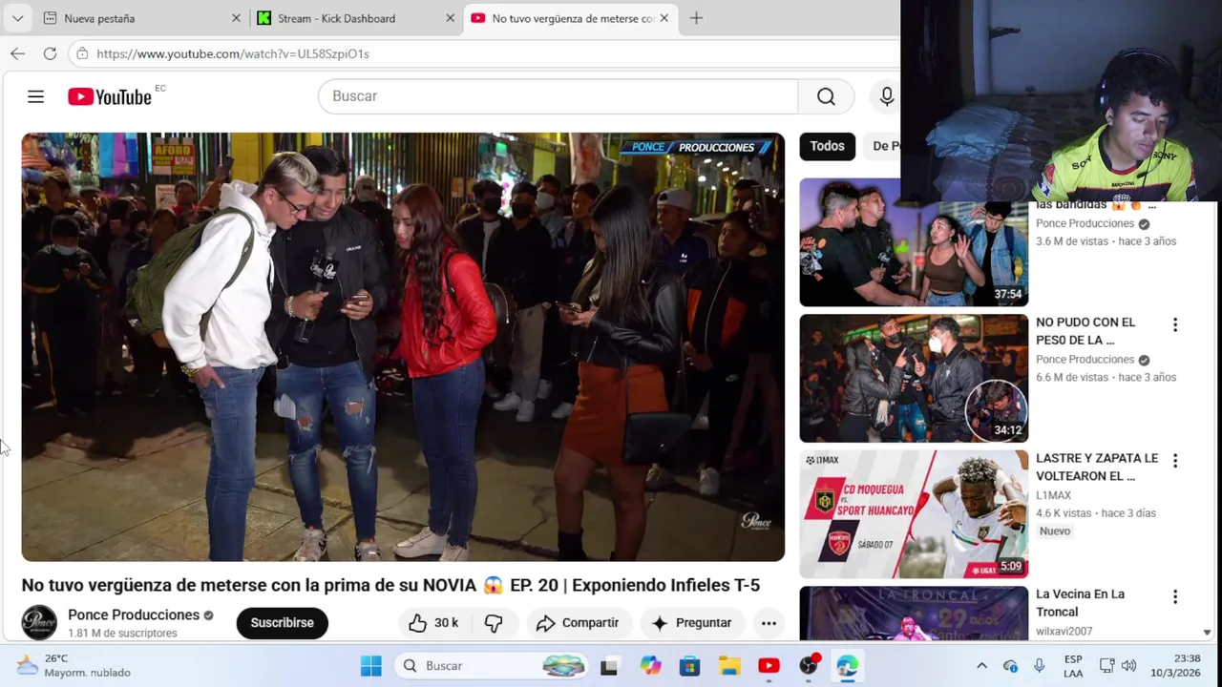Launch Copilot from the taskbar

tap(651, 666)
